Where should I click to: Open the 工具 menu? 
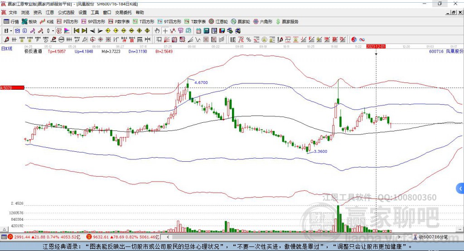95,12
